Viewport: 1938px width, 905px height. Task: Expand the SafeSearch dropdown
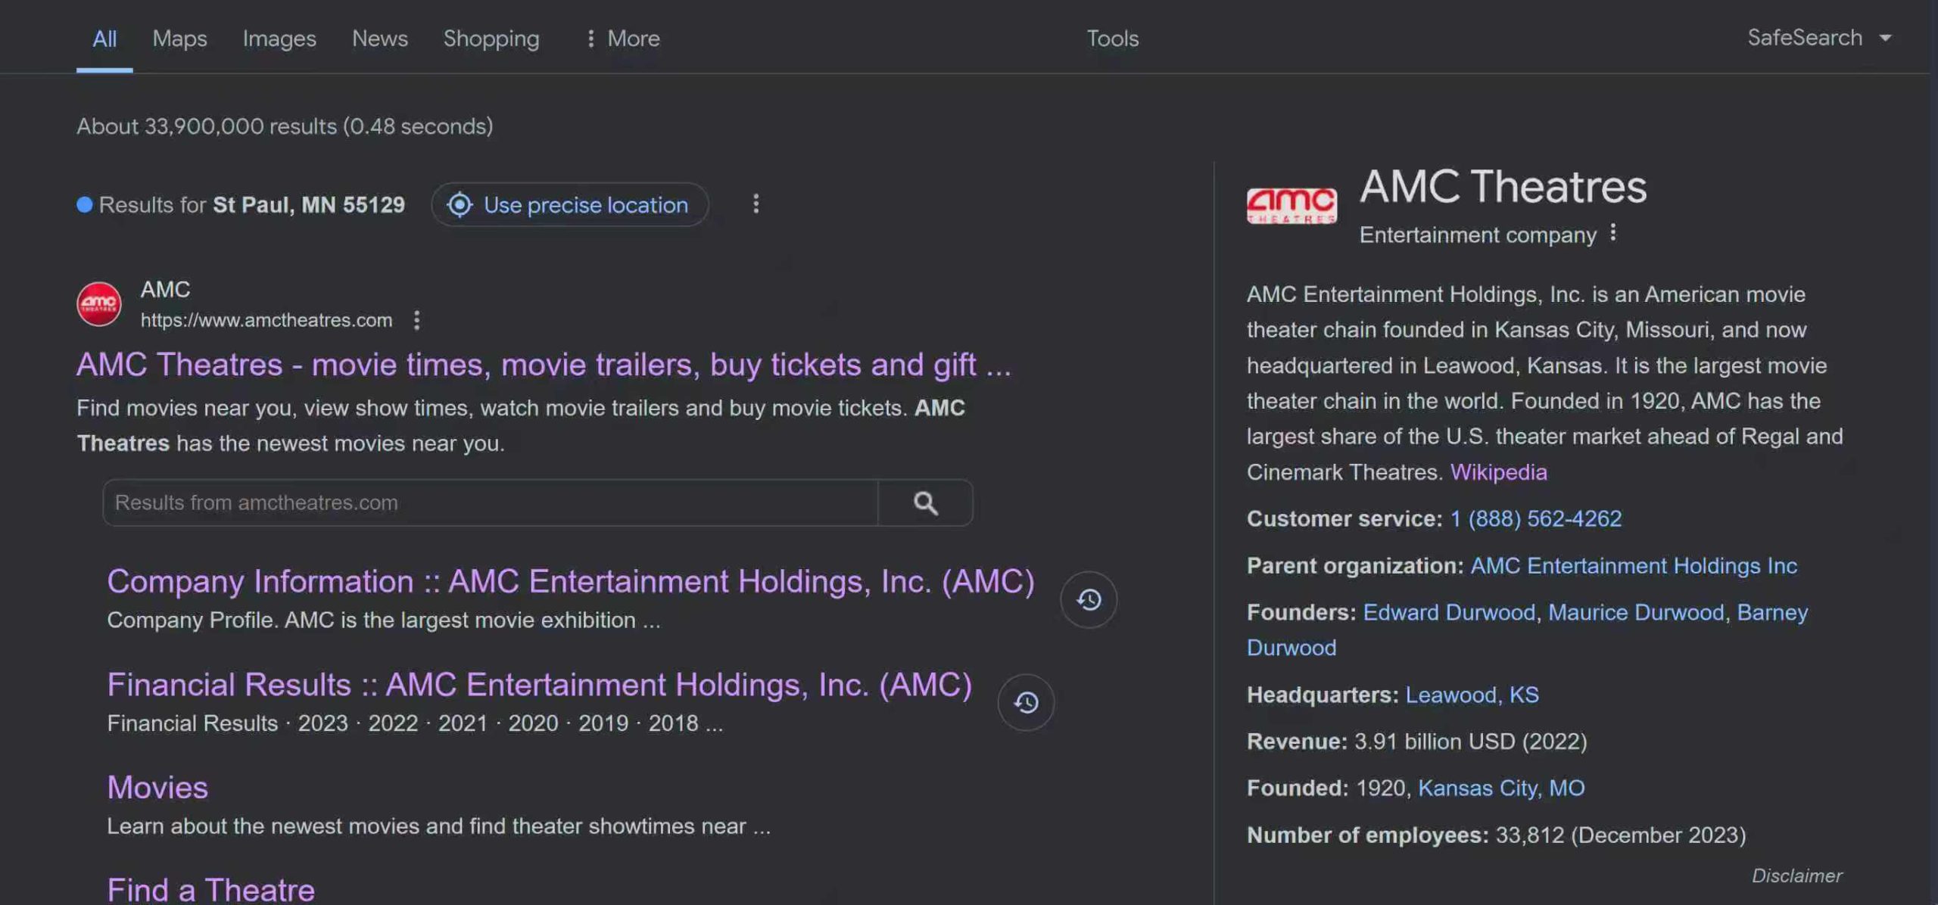tap(1819, 38)
